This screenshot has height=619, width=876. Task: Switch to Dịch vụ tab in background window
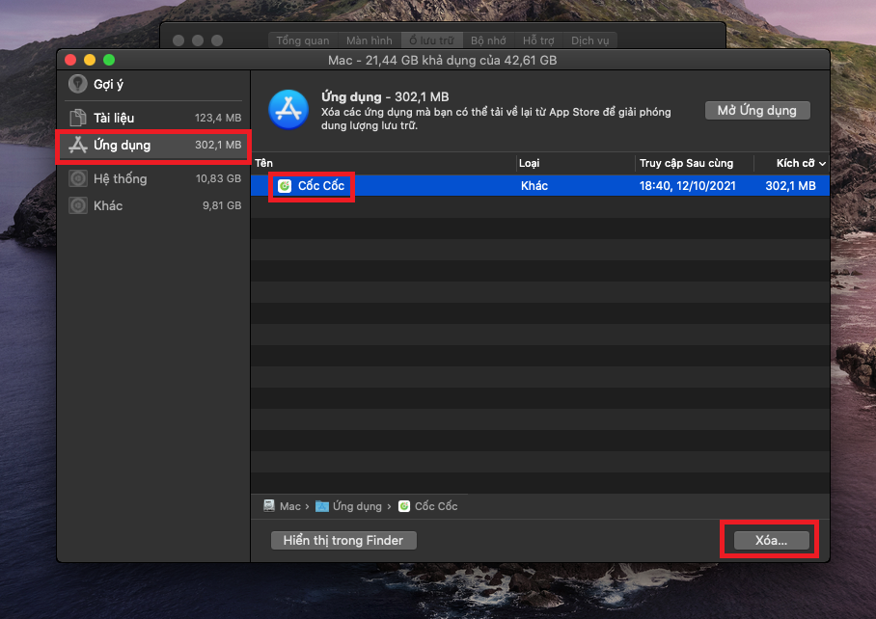pyautogui.click(x=590, y=40)
